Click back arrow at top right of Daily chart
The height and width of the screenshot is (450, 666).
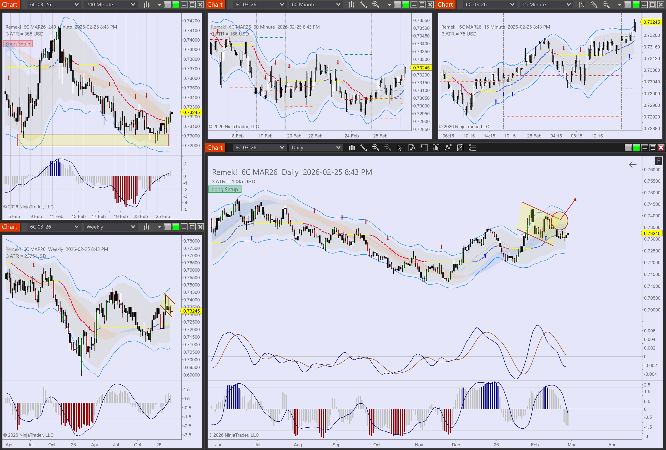[632, 165]
